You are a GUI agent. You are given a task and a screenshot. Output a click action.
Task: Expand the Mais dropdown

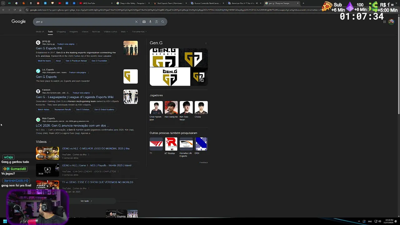point(124,32)
